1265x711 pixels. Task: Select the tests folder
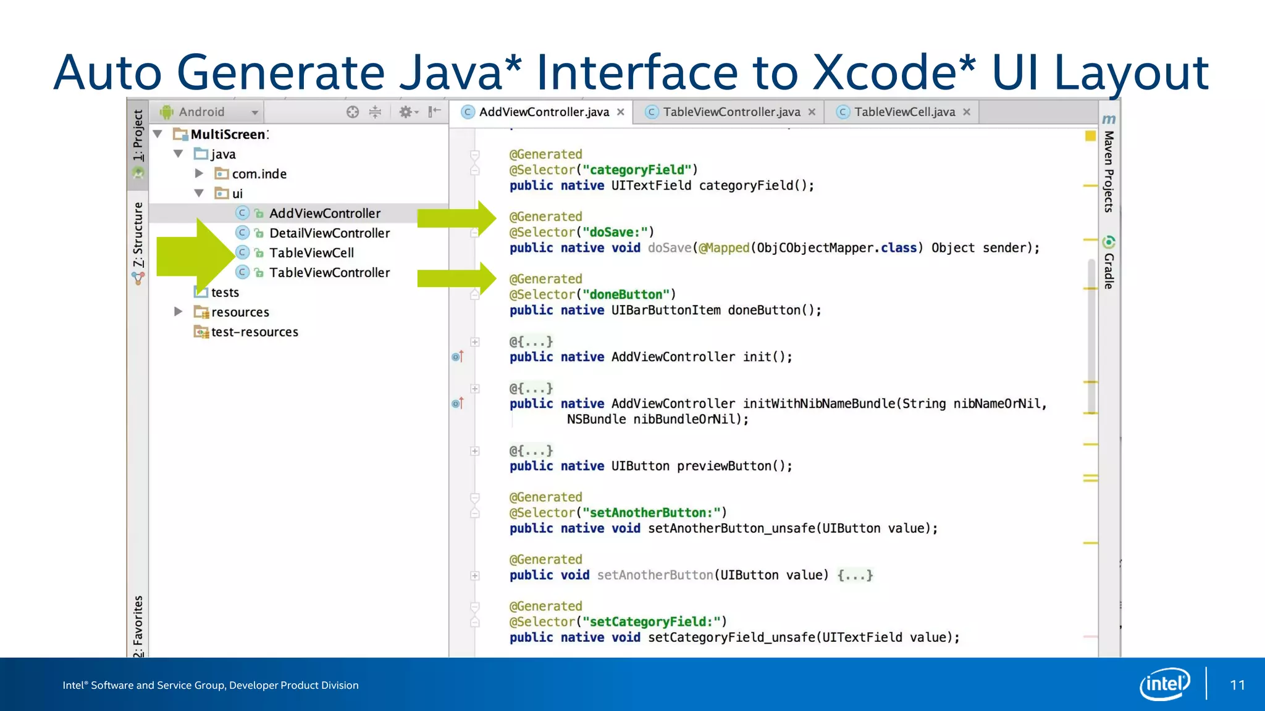tap(225, 292)
